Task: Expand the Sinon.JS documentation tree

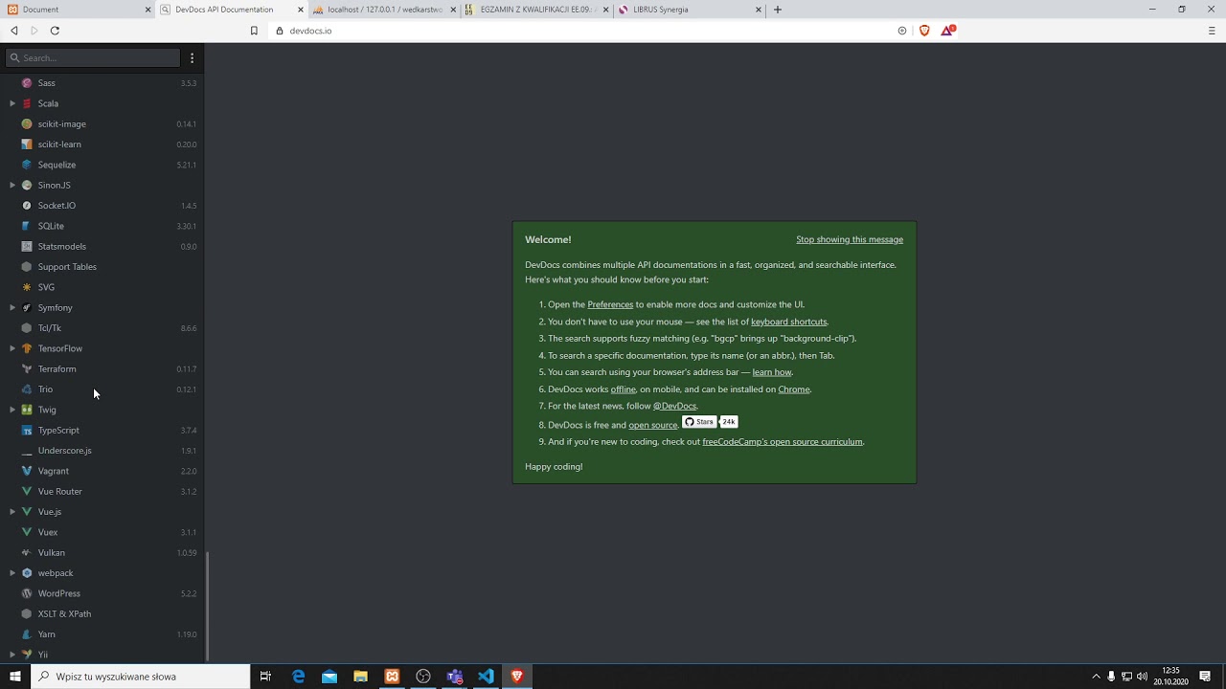Action: (12, 185)
